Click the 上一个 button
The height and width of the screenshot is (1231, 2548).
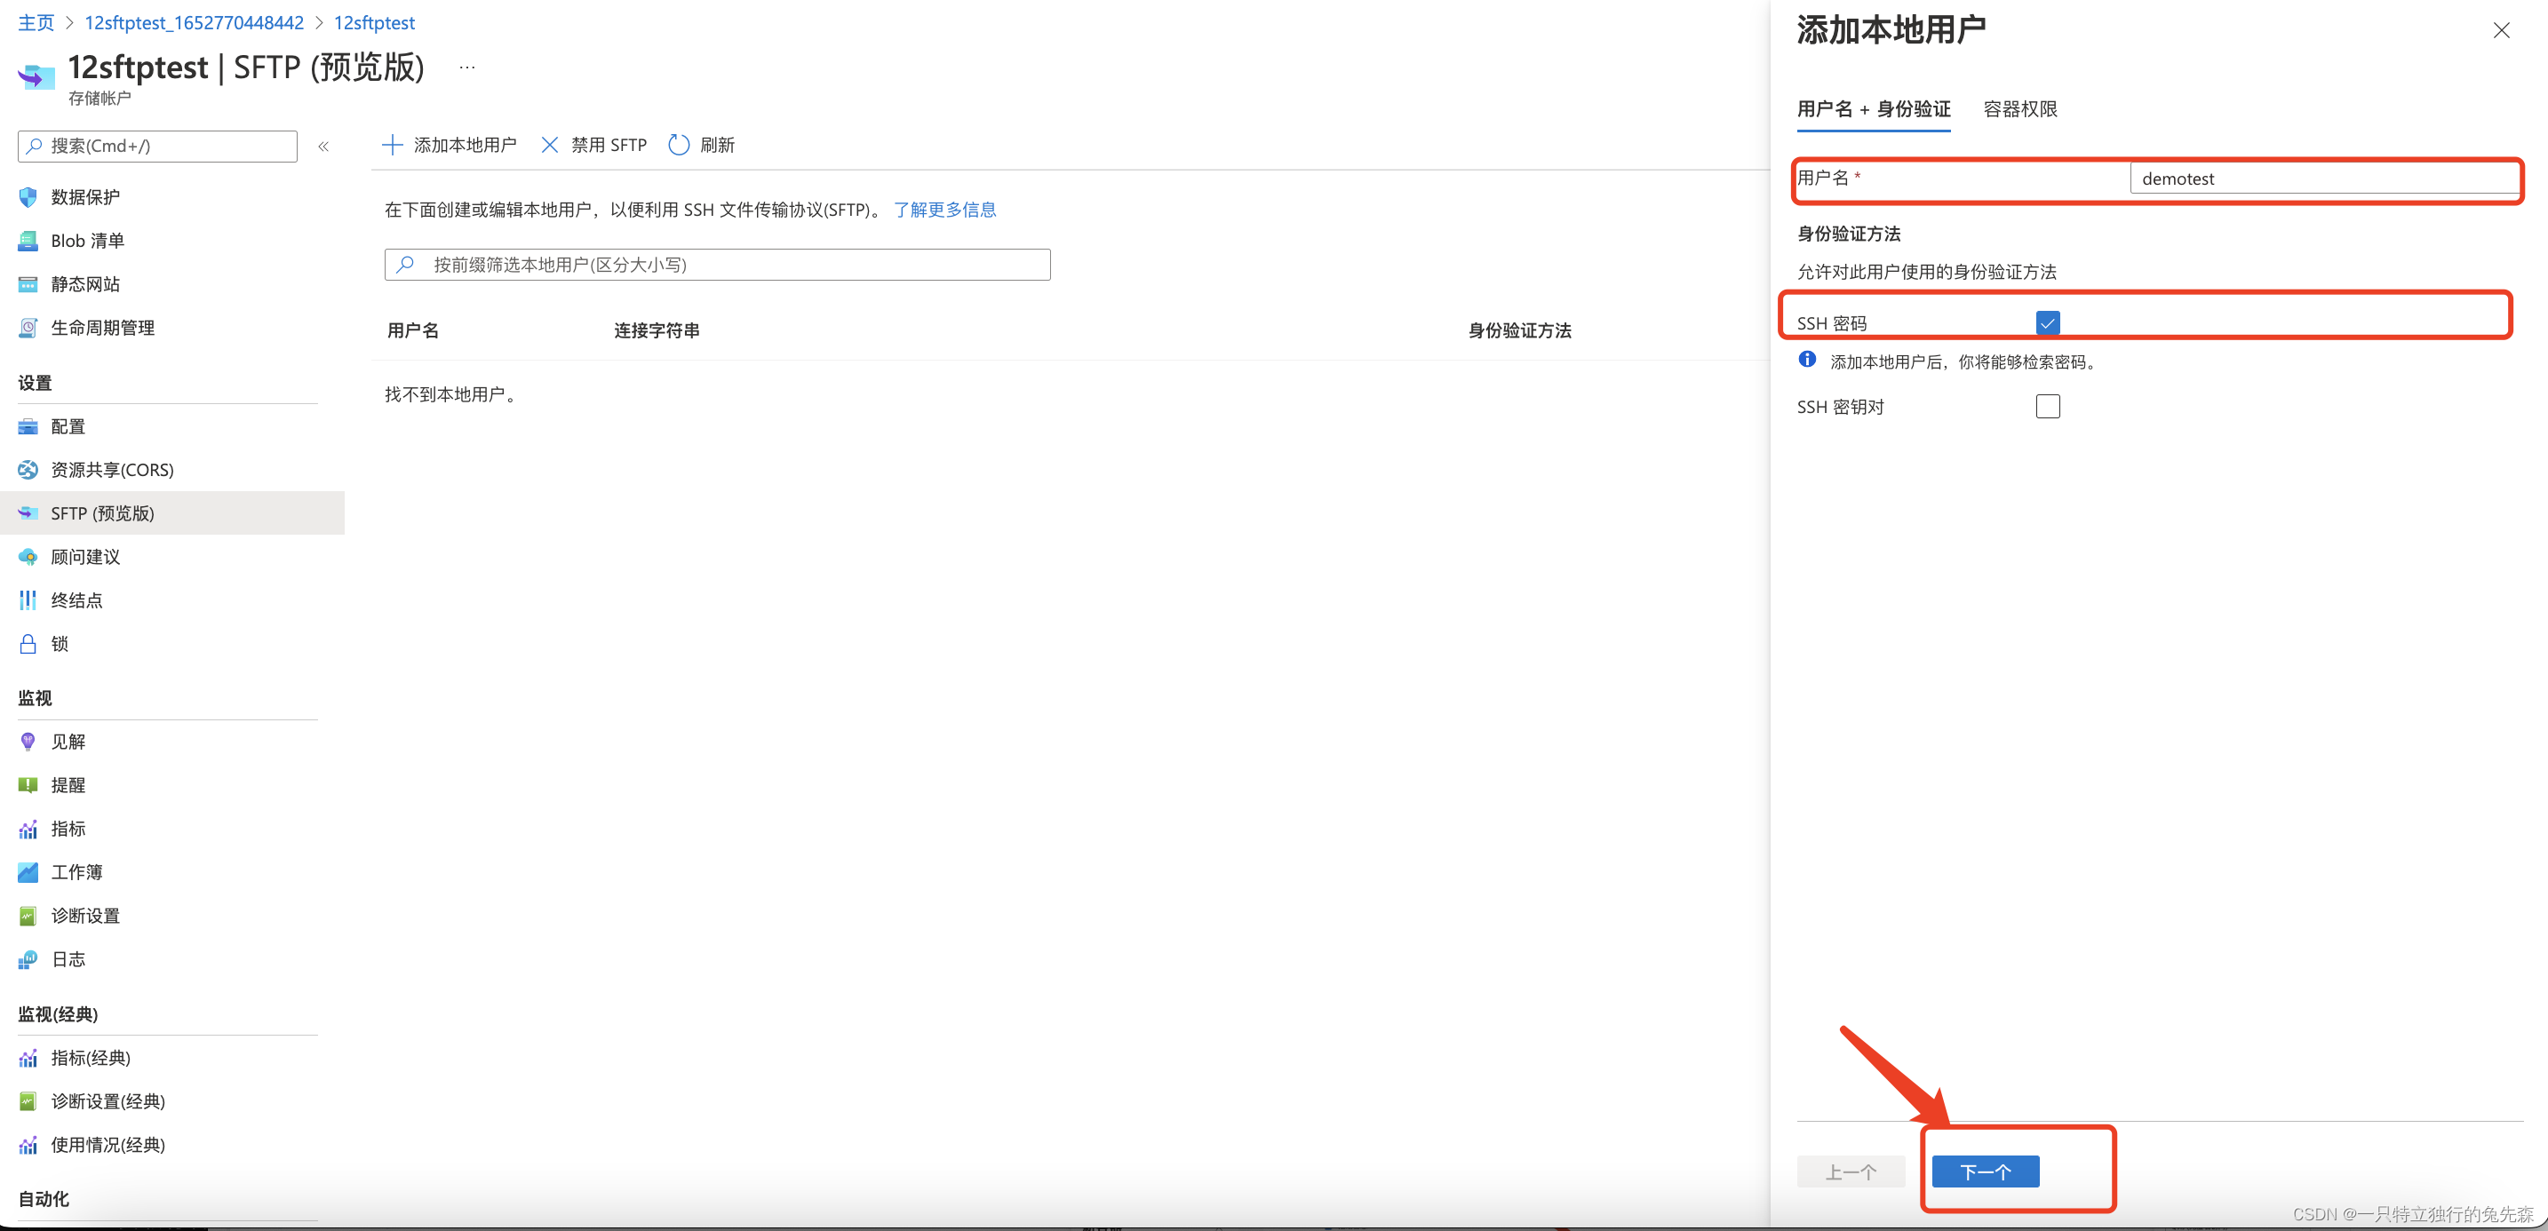click(1851, 1171)
